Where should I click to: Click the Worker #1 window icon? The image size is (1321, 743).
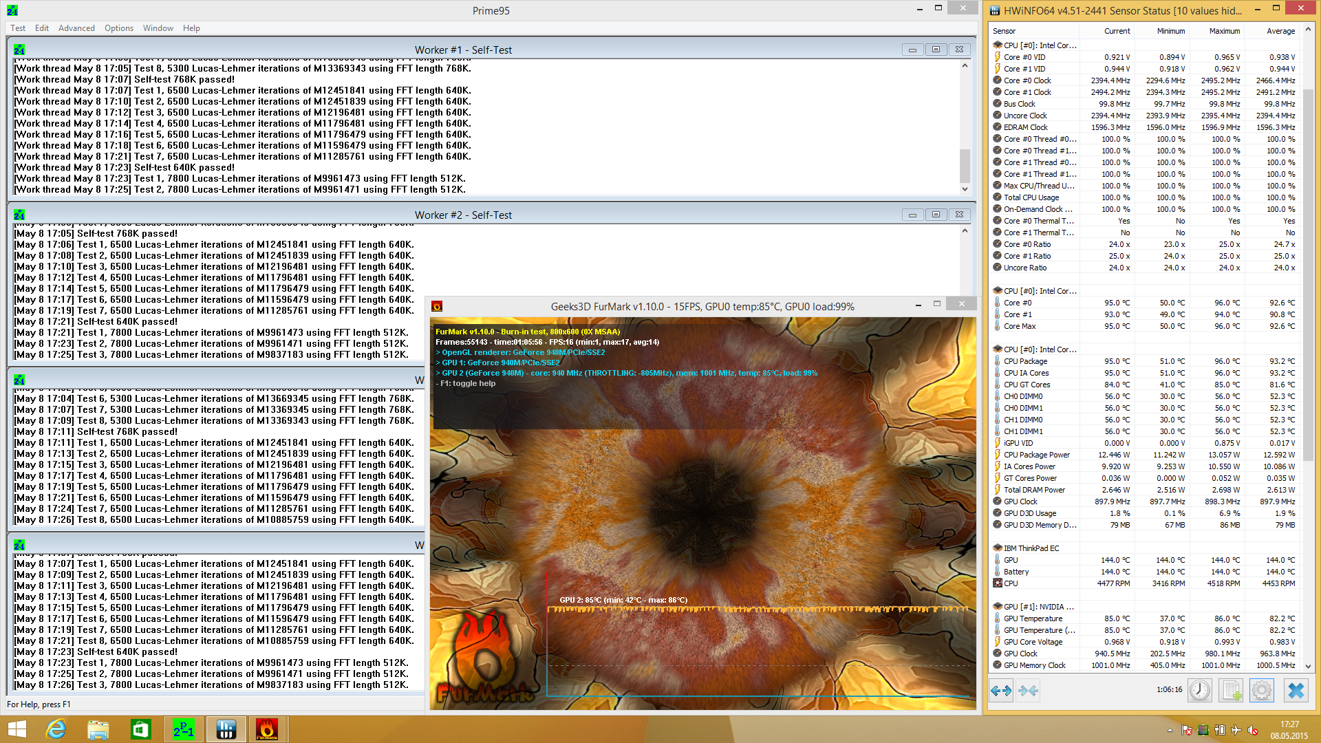coord(19,50)
